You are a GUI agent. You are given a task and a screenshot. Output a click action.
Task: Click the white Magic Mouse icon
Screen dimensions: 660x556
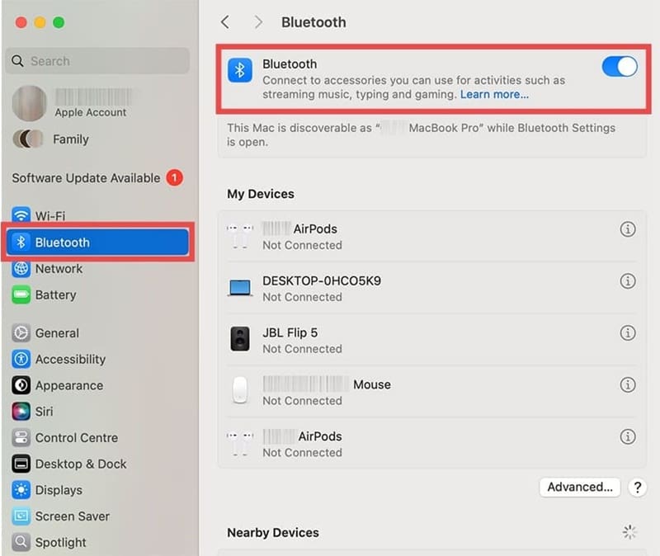(x=240, y=390)
